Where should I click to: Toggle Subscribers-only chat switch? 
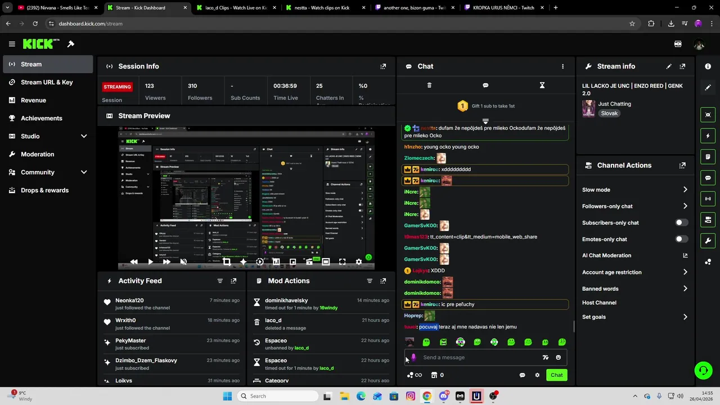click(681, 223)
